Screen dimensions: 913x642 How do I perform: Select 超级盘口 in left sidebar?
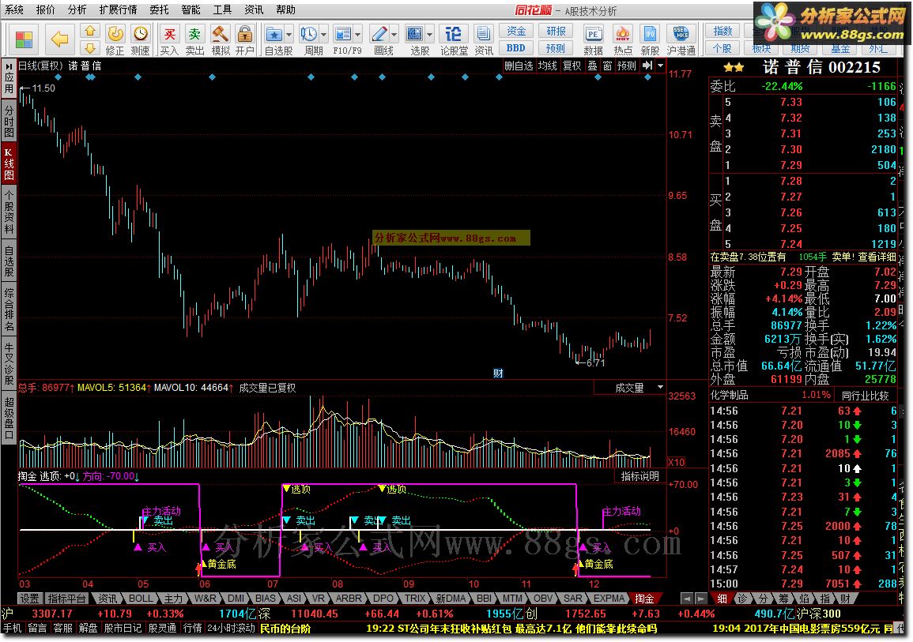pos(9,418)
